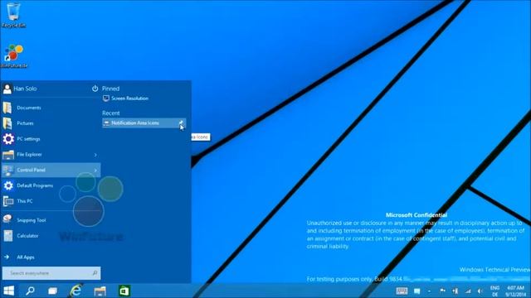Image resolution: width=531 pixels, height=298 pixels.
Task: Open taskbar Search magnifier
Action: click(x=30, y=291)
